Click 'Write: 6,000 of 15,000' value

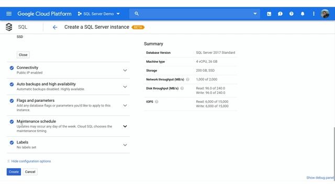tap(212, 106)
